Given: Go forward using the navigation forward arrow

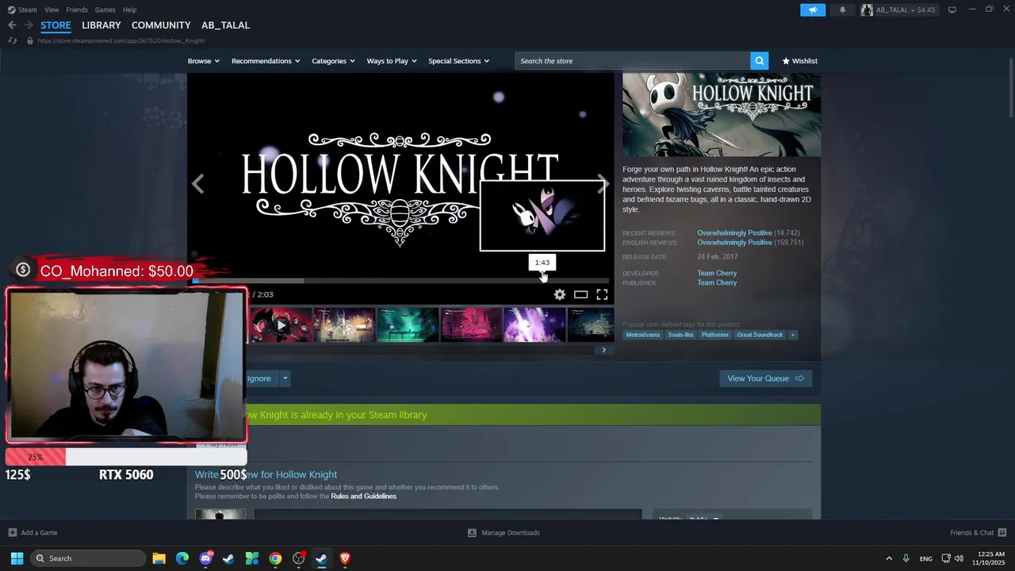Looking at the screenshot, I should coord(29,25).
